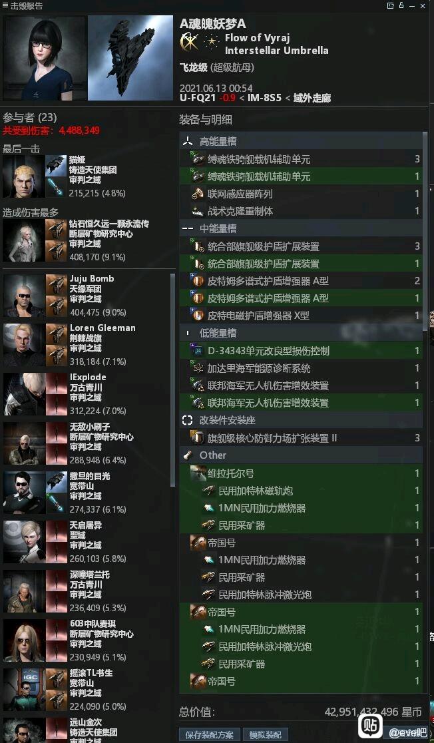Click the fitting list vertical scrollbar
This screenshot has height=743, width=434.
pyautogui.click(x=425, y=232)
